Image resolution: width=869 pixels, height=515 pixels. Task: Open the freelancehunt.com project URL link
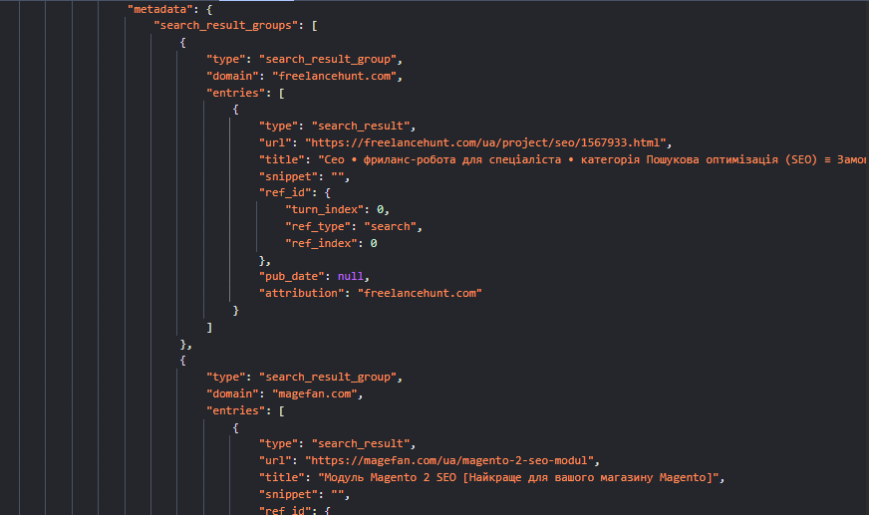[486, 142]
